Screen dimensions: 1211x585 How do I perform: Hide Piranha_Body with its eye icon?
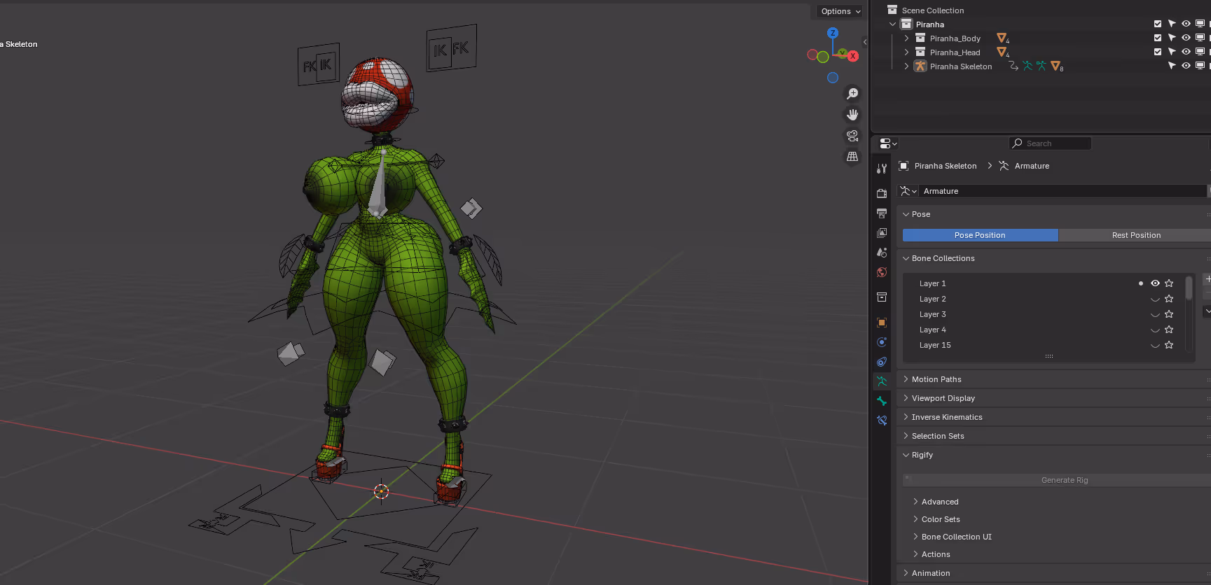click(x=1186, y=38)
